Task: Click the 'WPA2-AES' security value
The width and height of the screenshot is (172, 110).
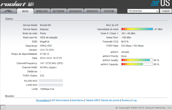Action: coord(46,46)
